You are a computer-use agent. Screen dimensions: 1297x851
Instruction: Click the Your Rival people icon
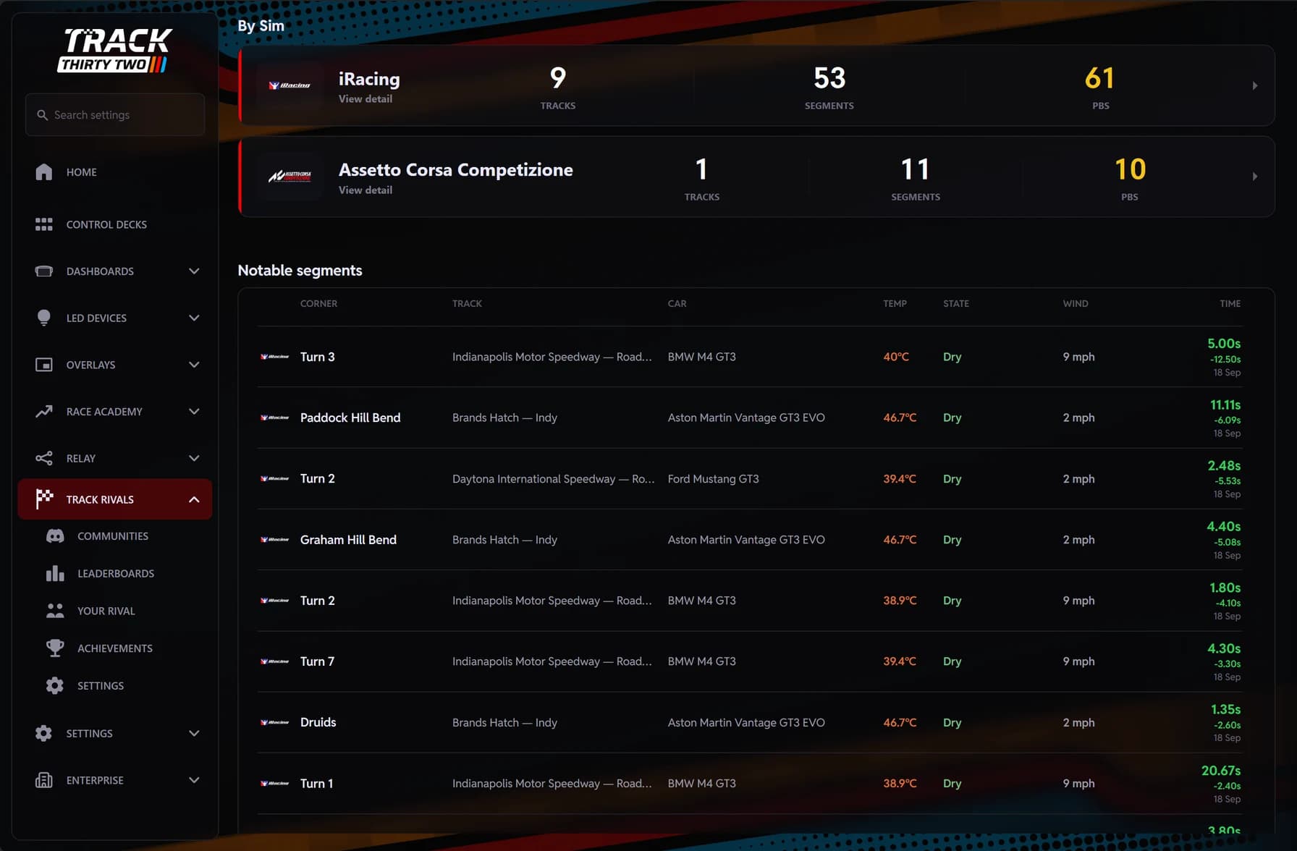[55, 611]
